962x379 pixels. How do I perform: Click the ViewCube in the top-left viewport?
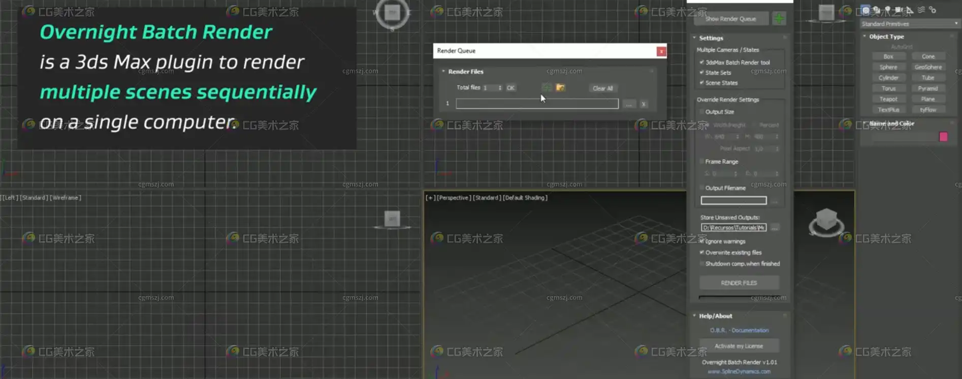click(x=392, y=14)
